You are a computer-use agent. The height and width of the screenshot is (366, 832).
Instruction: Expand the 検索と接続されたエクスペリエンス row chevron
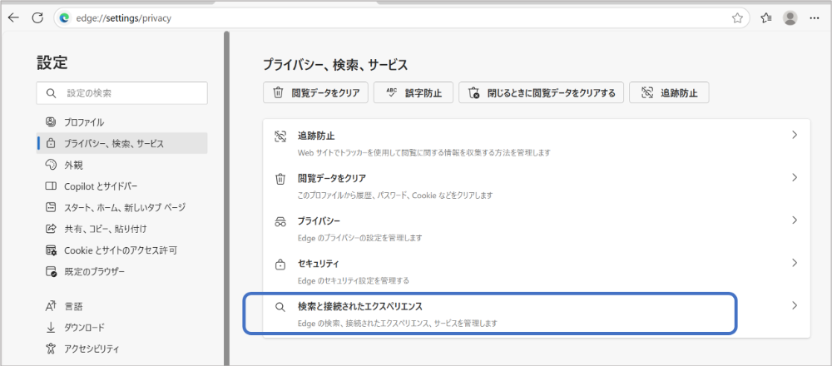795,305
